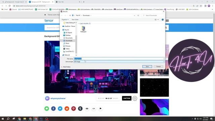215x121 pixels.
Task: Copy GIF link with chain icon
Action: (87, 109)
